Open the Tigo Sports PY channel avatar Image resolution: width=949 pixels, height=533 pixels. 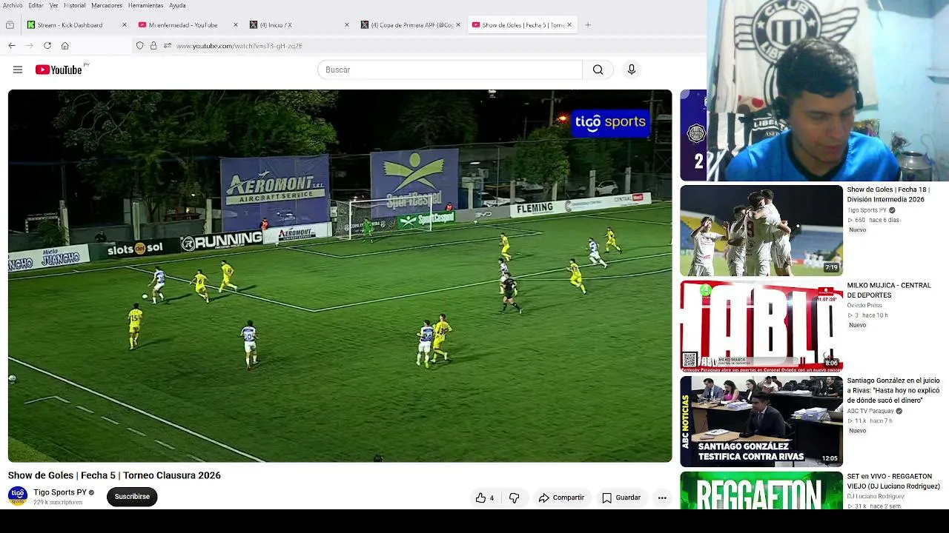click(x=18, y=496)
